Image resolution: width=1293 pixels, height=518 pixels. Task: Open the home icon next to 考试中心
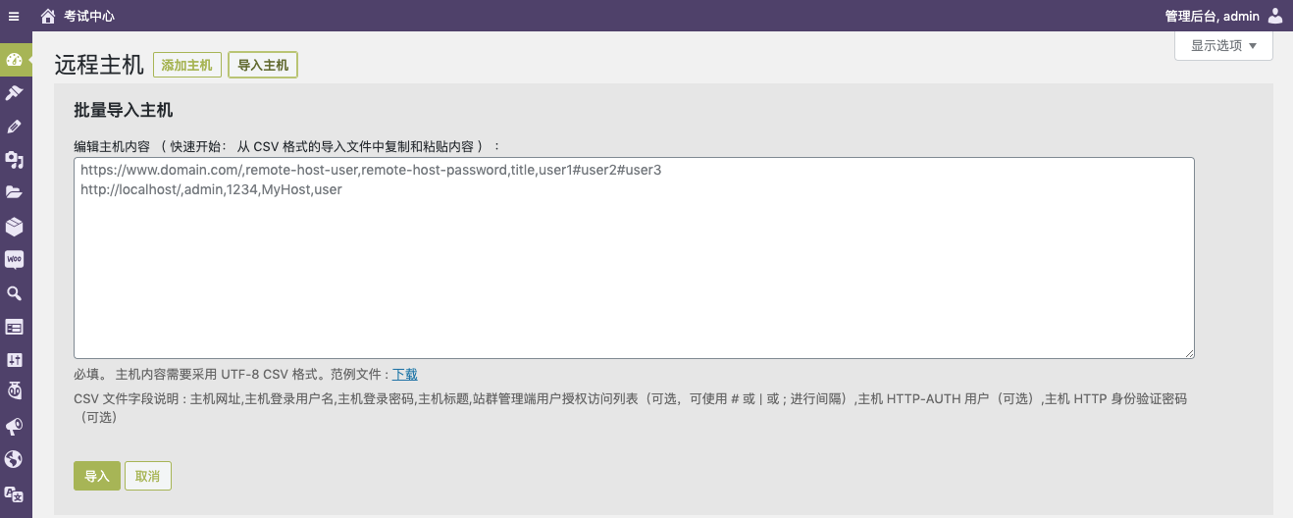pos(48,16)
